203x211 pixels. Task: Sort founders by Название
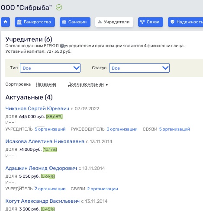click(46, 84)
